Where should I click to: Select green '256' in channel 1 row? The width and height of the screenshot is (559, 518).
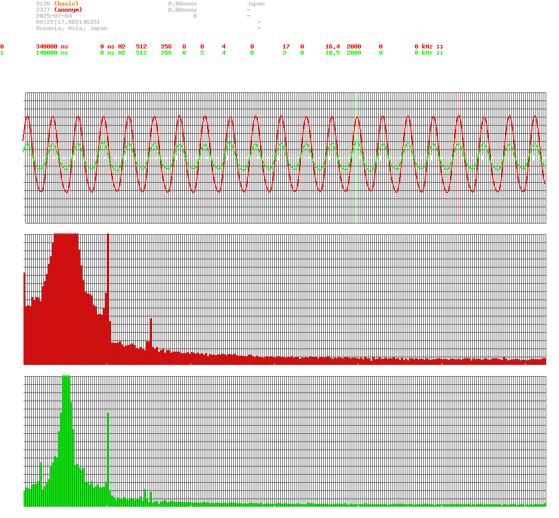(x=166, y=53)
